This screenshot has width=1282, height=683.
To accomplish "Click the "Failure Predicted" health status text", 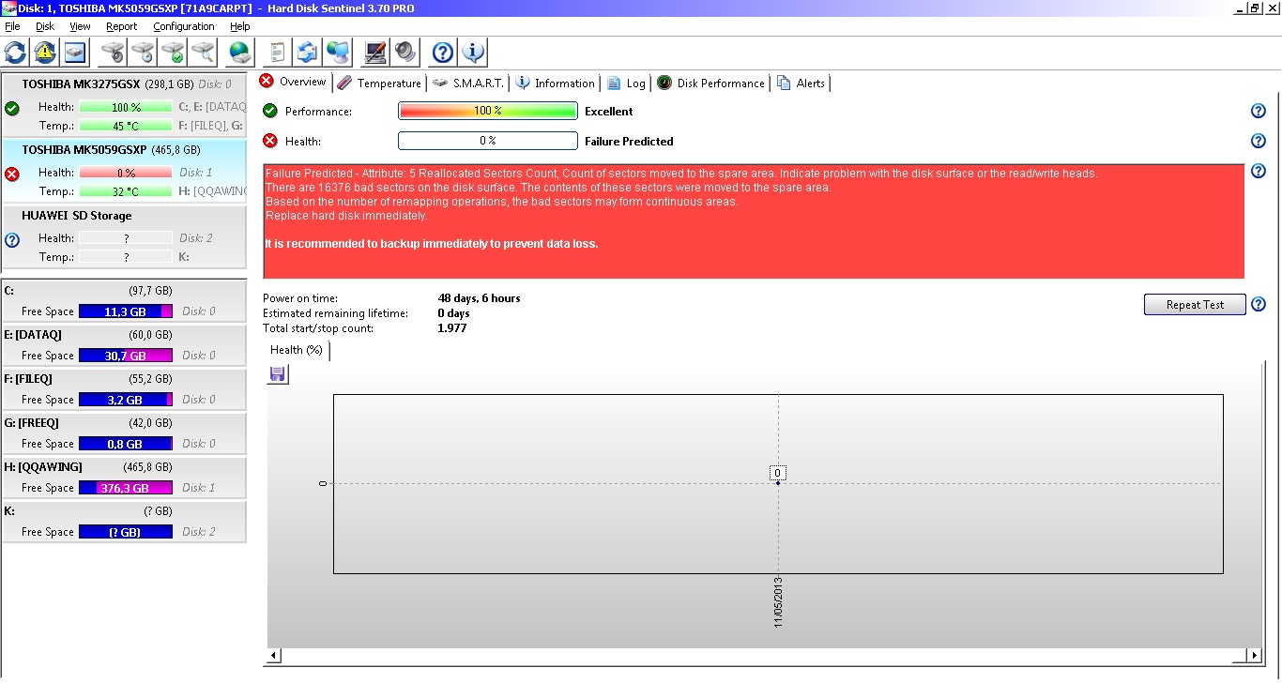I will point(629,142).
